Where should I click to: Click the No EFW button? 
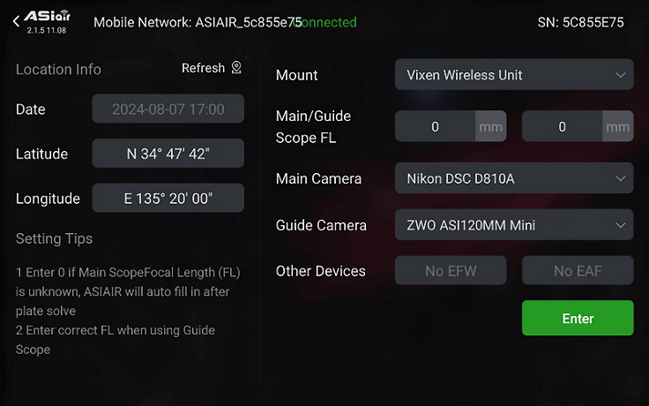(451, 271)
